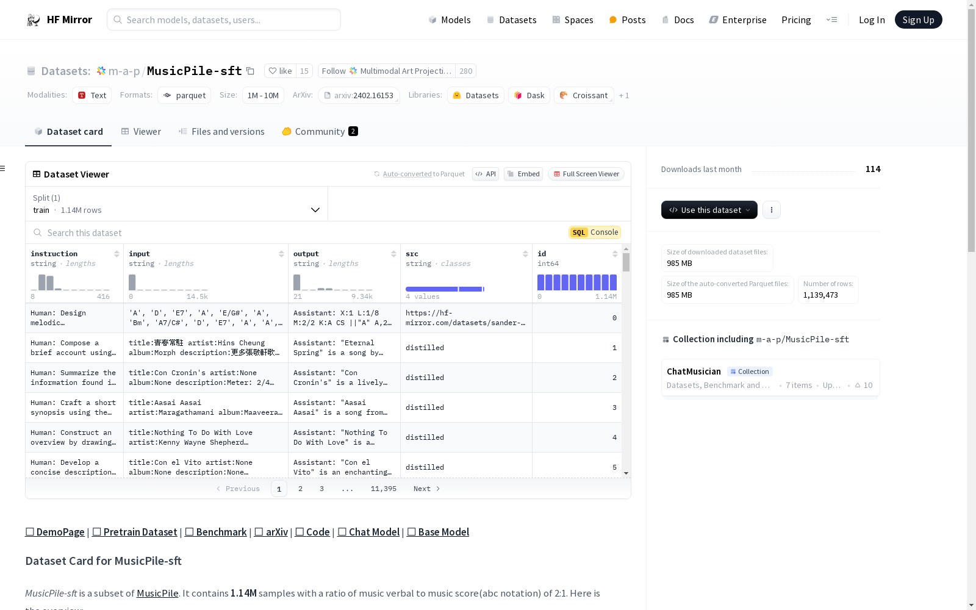Open the API button
Screen dimensions: 976x610
[x=486, y=174]
